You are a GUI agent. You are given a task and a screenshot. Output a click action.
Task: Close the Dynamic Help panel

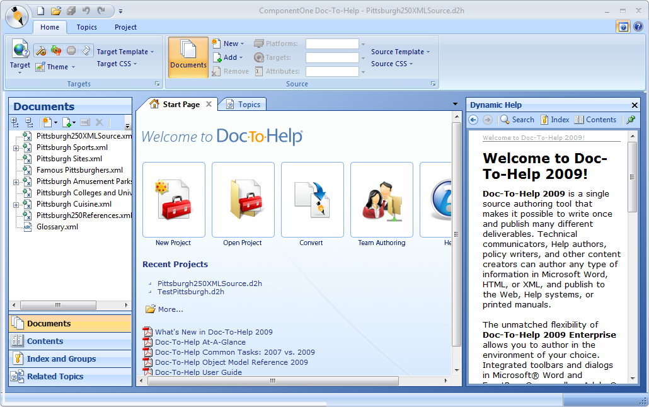635,105
